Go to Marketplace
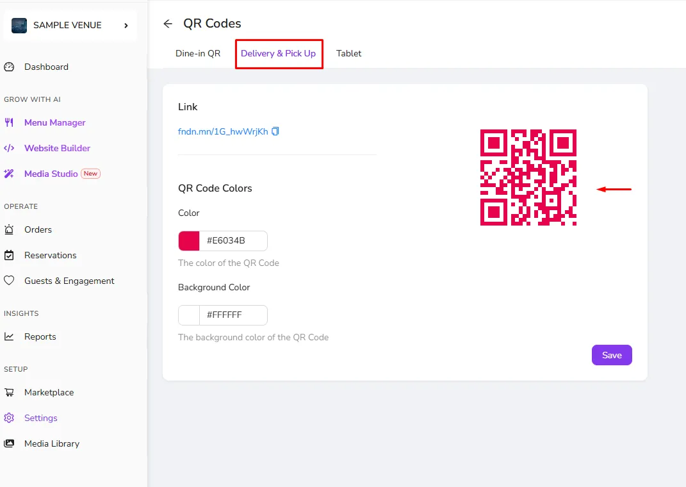Image resolution: width=686 pixels, height=487 pixels. [x=49, y=393]
